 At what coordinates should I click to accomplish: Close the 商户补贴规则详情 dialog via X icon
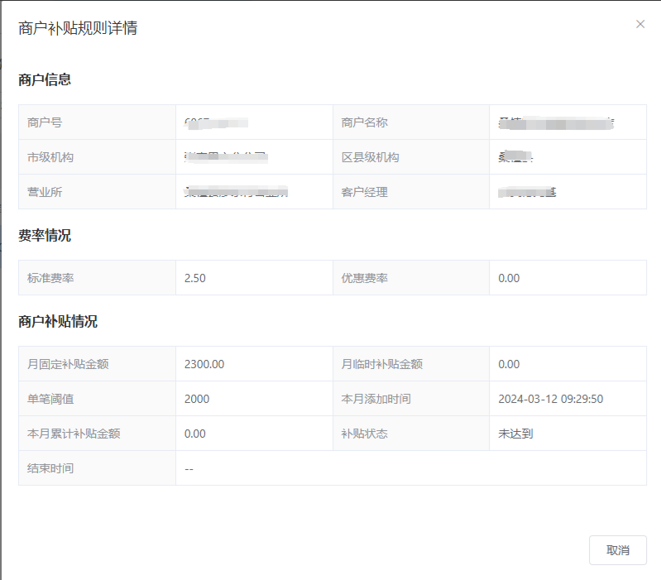point(639,24)
